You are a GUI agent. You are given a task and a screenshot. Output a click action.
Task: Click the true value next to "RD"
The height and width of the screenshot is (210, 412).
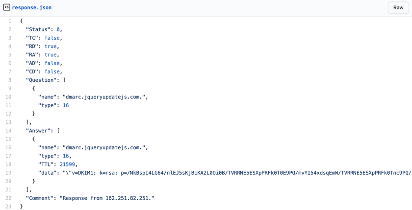click(x=51, y=47)
